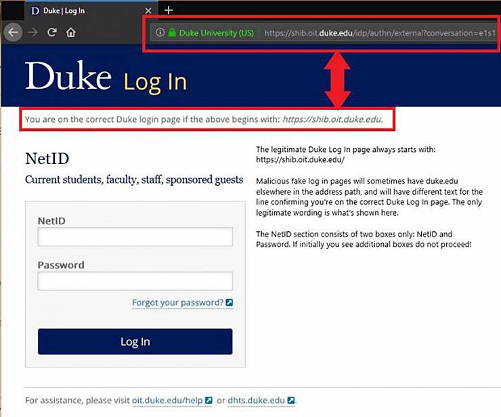This screenshot has width=501, height=417.
Task: Click the blue Log In button
Action: (x=135, y=342)
